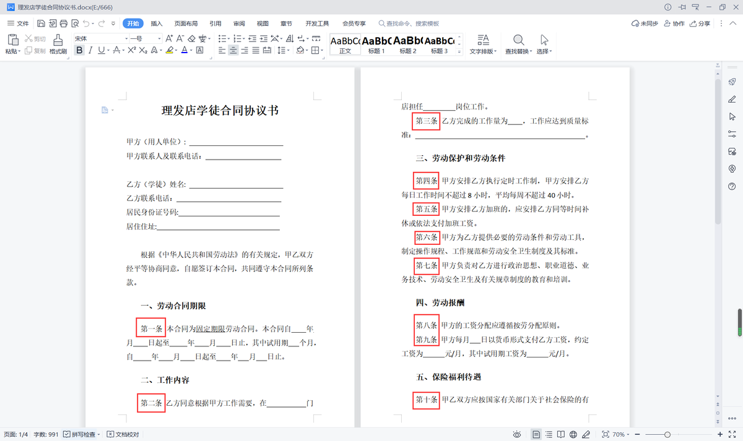
Task: Apply superscript X² formatting
Action: click(x=132, y=51)
